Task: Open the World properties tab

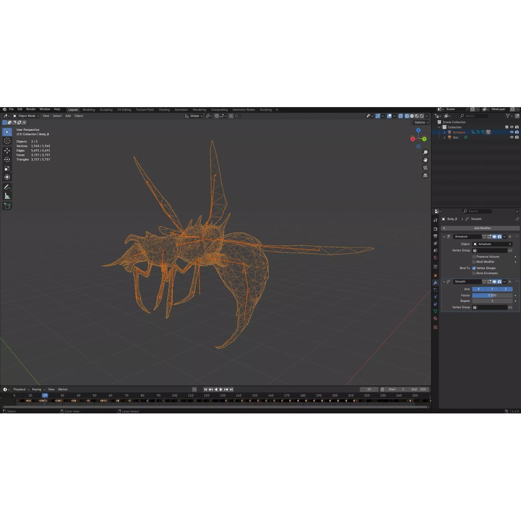Action: [435, 258]
